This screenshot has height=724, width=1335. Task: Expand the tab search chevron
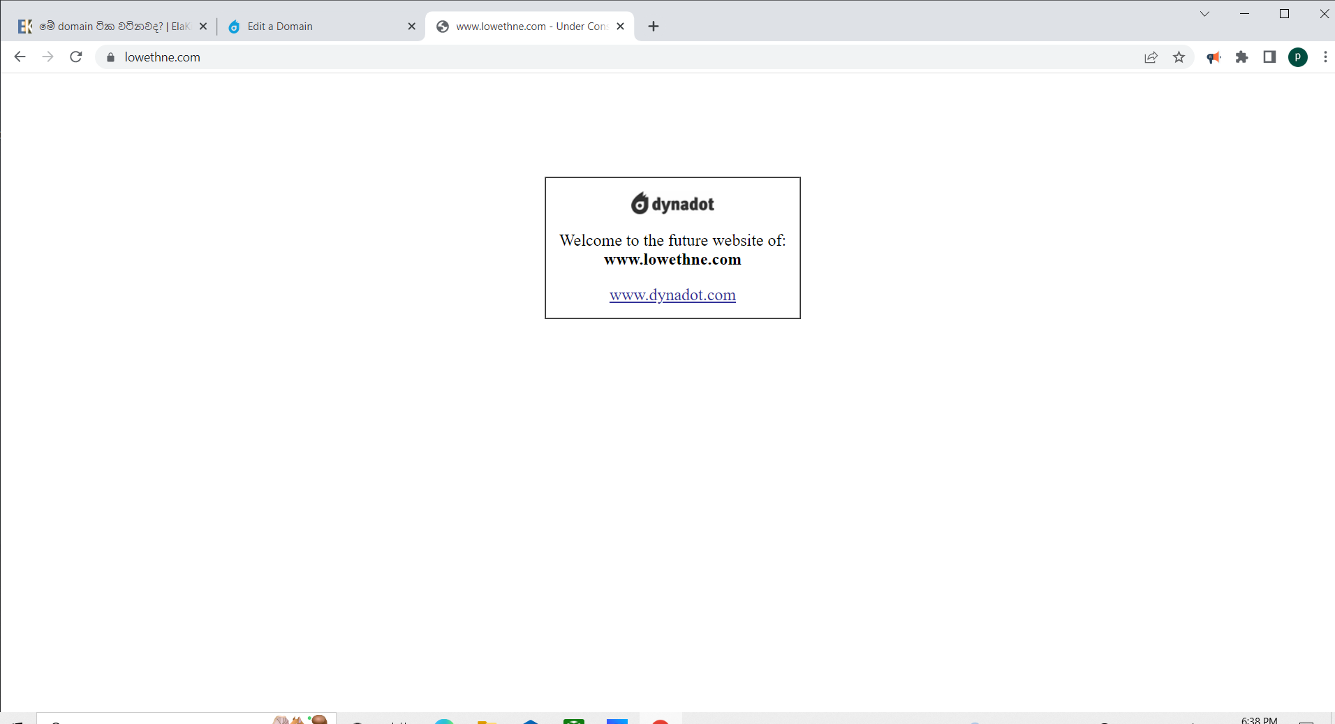click(x=1204, y=14)
